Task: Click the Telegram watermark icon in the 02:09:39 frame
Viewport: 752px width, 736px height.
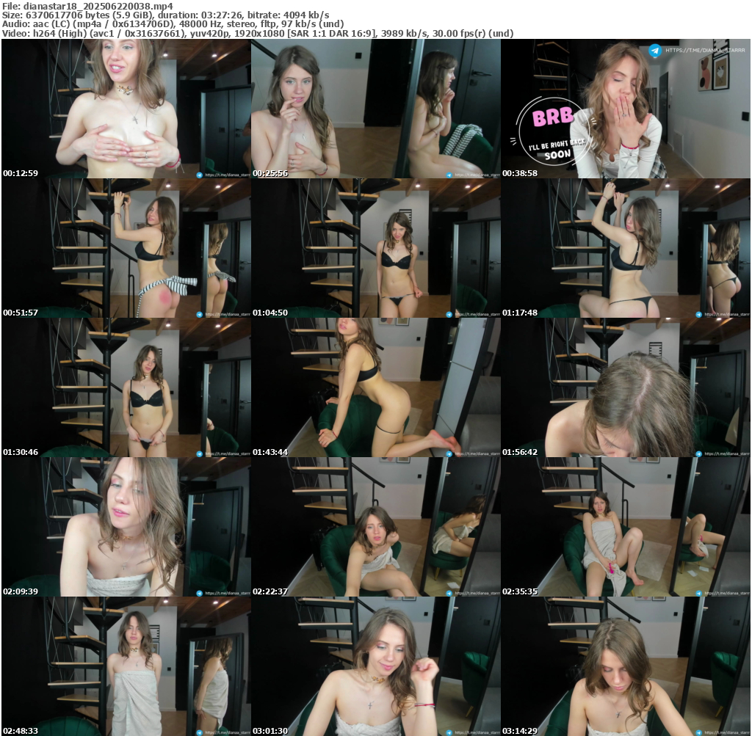Action: pos(199,593)
